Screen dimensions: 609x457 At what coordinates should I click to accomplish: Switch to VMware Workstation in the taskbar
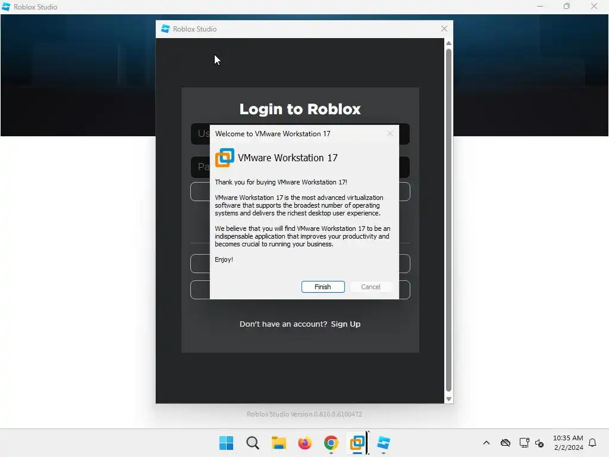(357, 443)
